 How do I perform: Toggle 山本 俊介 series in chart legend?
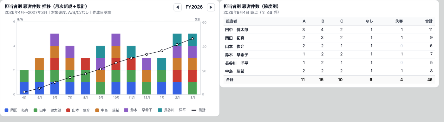coord(78,110)
